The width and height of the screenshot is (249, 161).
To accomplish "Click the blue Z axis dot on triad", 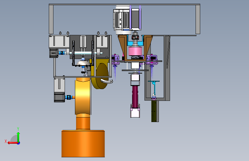I will pos(19,143).
